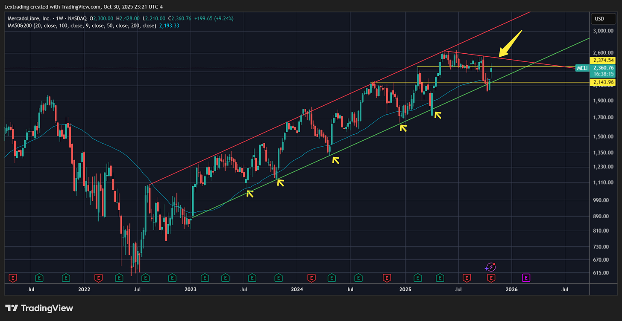The height and width of the screenshot is (321, 622).
Task: Click the 2022 label on the time axis
Action: click(84, 289)
